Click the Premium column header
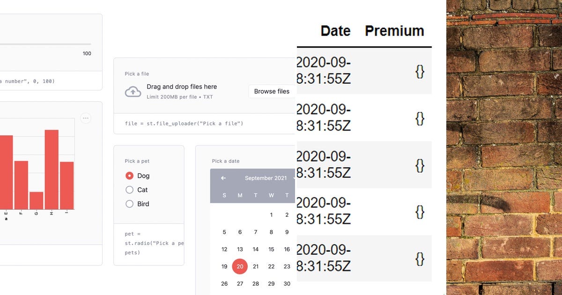The width and height of the screenshot is (562, 295). [394, 31]
